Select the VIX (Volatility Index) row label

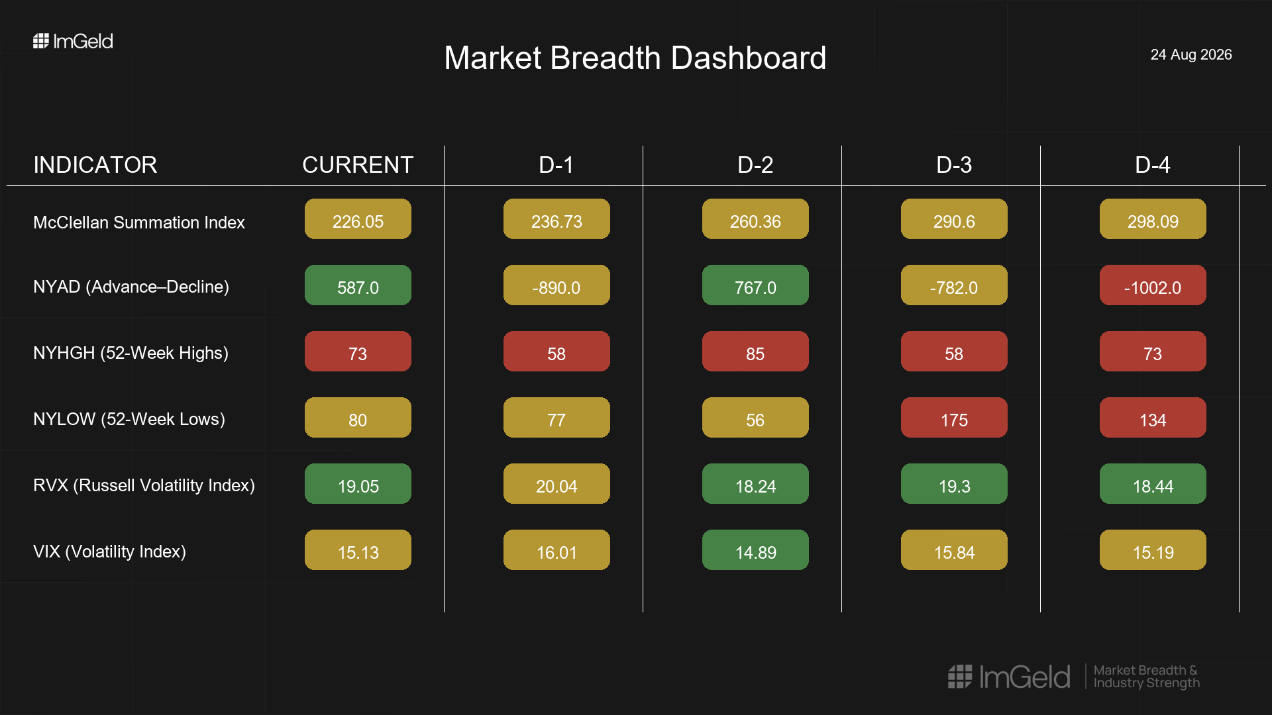[109, 551]
